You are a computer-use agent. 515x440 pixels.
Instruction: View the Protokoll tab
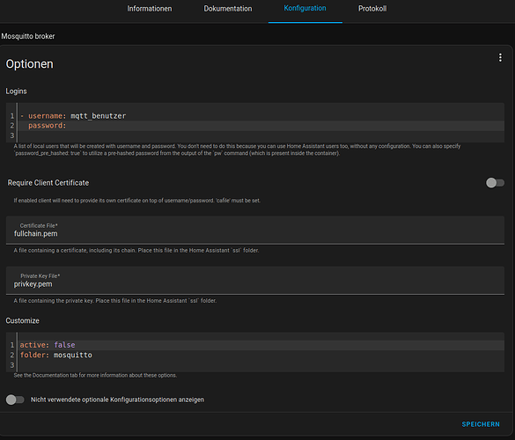tap(372, 9)
